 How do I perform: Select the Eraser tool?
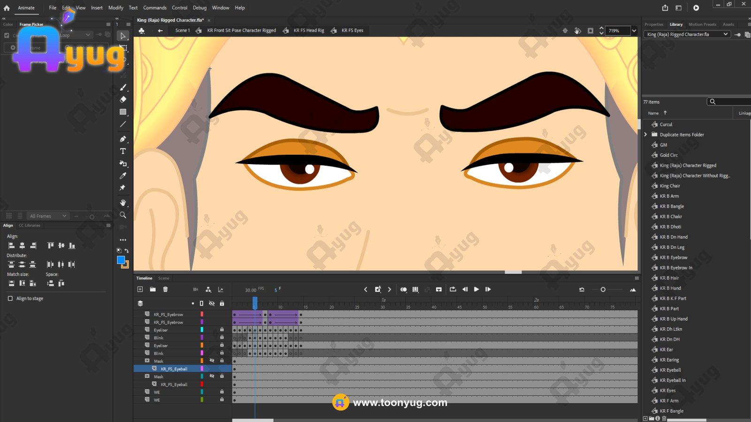click(x=123, y=99)
